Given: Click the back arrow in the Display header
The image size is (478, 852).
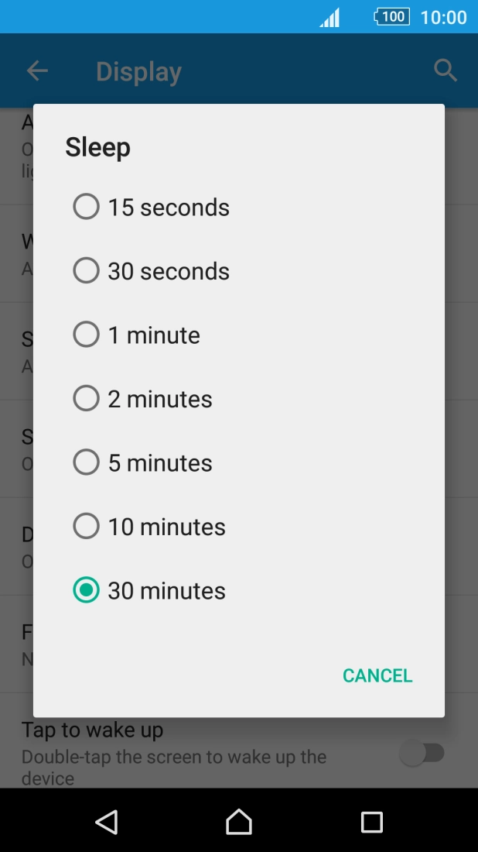Looking at the screenshot, I should (x=36, y=70).
